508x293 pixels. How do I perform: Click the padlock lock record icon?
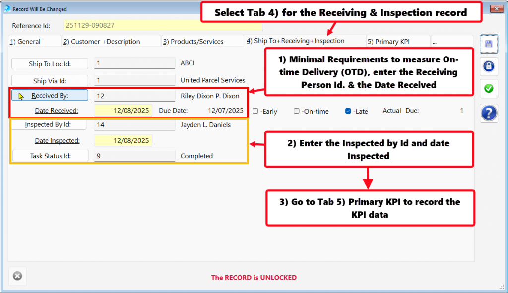click(489, 66)
